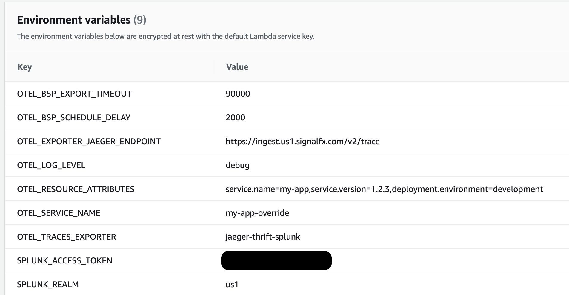Image resolution: width=569 pixels, height=295 pixels.
Task: Click the SPLUNK_ACCESS_TOKEN key
Action: [64, 260]
